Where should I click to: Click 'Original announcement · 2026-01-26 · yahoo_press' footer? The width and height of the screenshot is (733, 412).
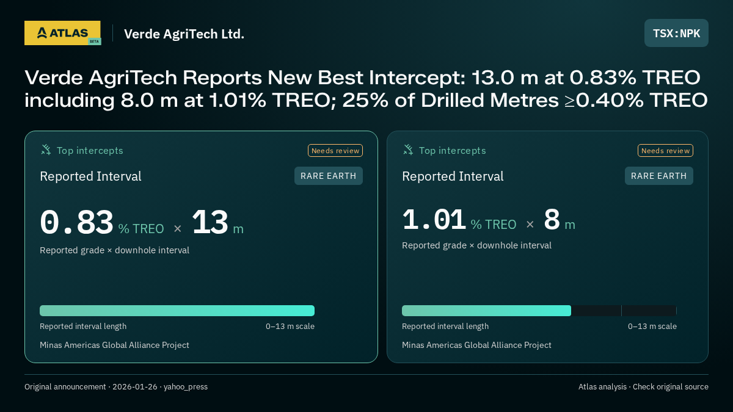pyautogui.click(x=116, y=387)
